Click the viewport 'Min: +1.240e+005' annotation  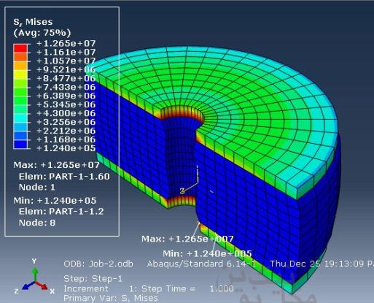click(x=207, y=254)
